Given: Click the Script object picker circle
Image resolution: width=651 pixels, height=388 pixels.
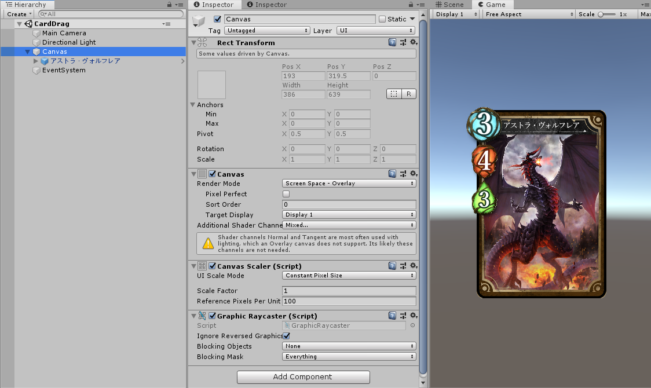Looking at the screenshot, I should [x=413, y=325].
